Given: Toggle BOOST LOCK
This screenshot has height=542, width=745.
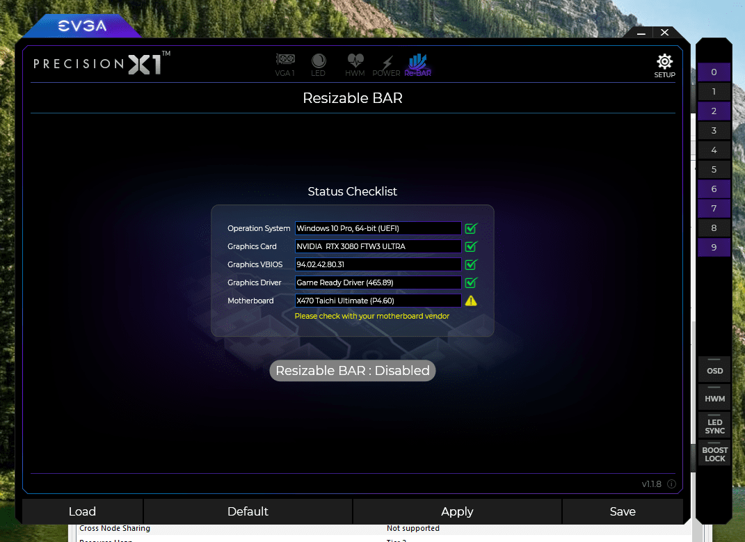Looking at the screenshot, I should coord(714,454).
